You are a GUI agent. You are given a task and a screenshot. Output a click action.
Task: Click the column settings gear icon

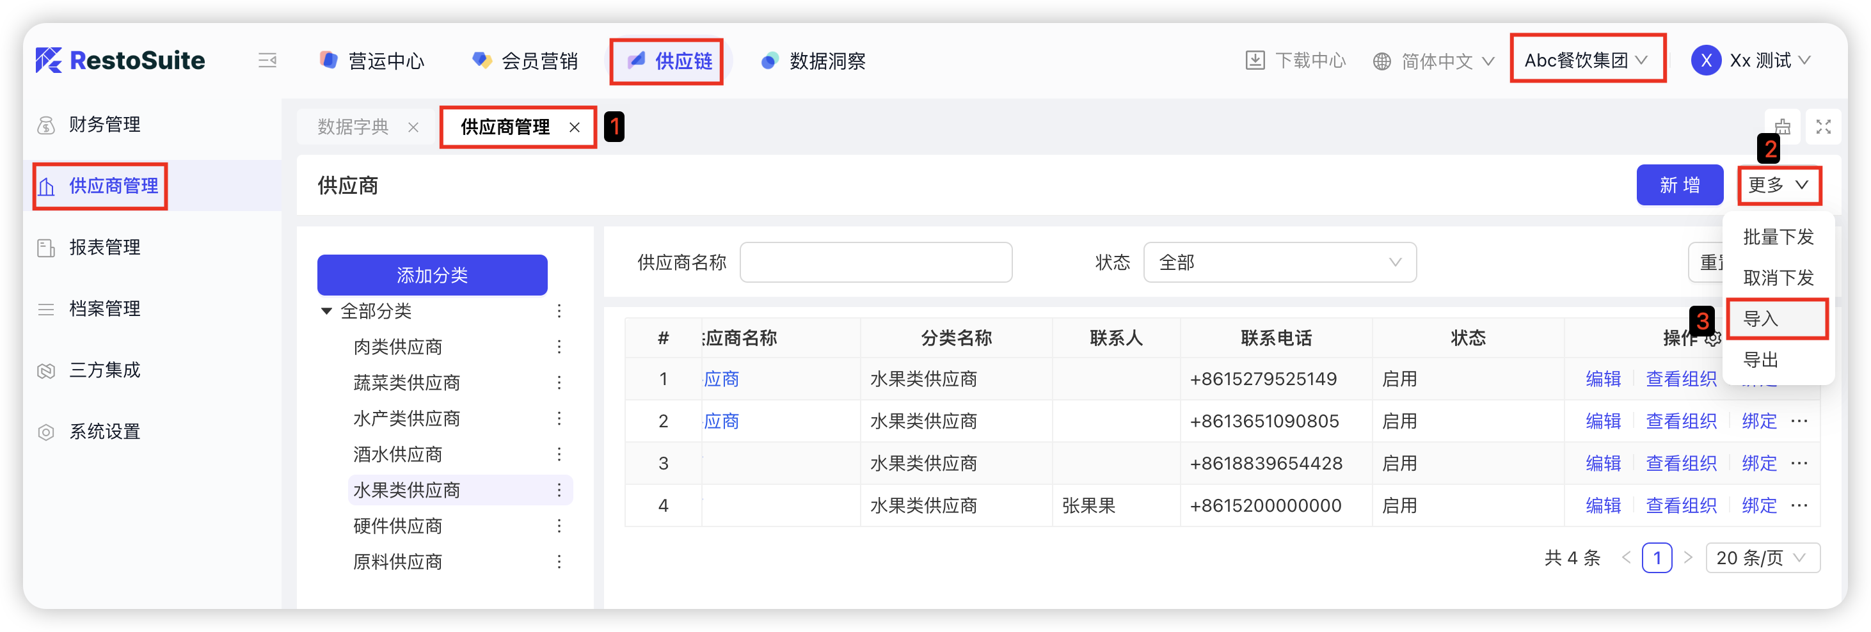[1713, 338]
